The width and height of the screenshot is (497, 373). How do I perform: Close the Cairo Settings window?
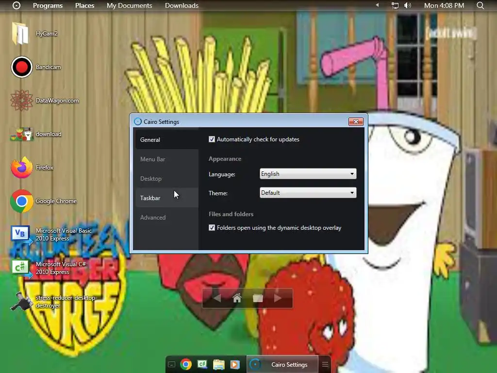tap(356, 122)
